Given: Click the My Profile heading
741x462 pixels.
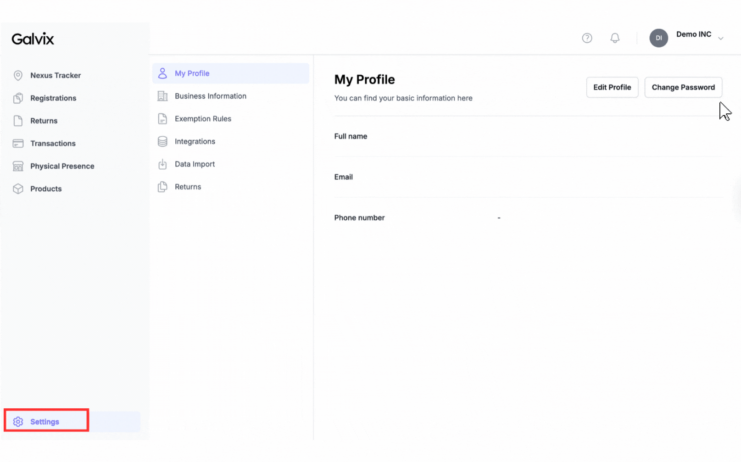Looking at the screenshot, I should (x=364, y=80).
